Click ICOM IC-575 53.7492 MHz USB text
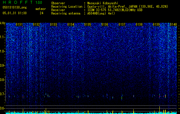 (x=115, y=10)
